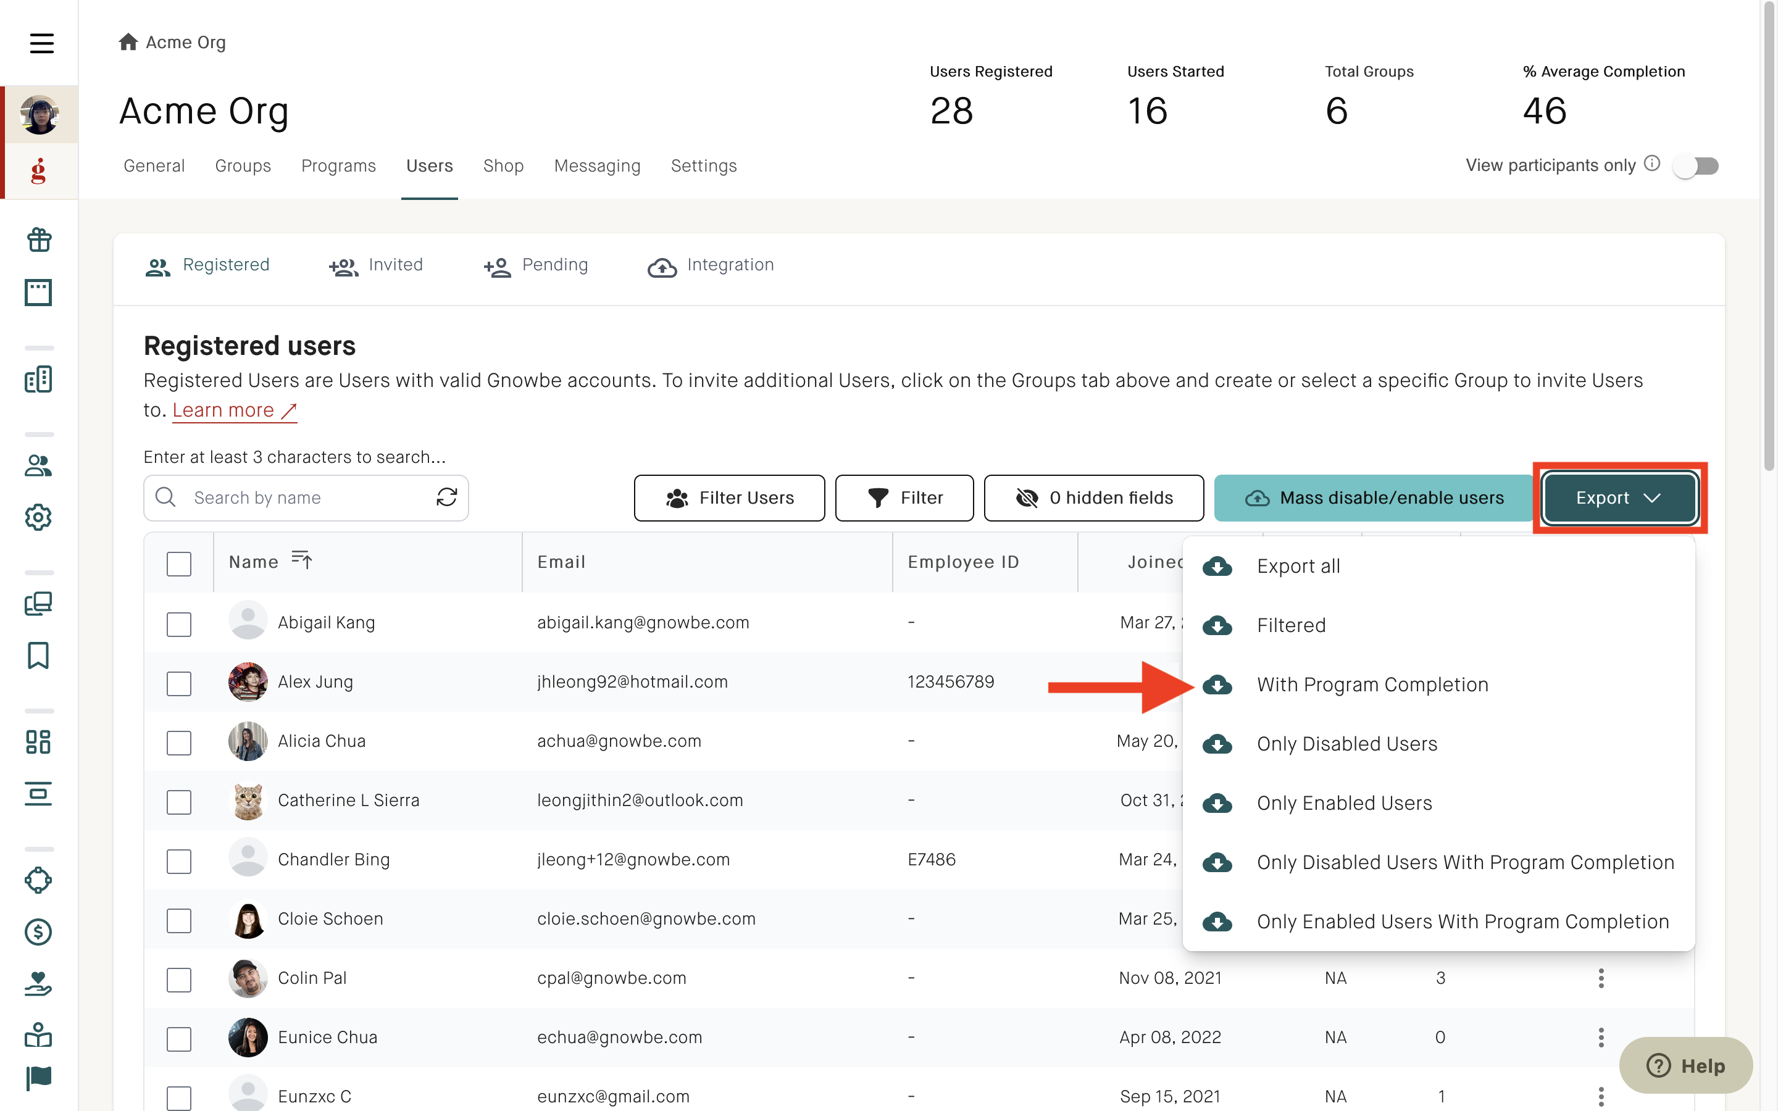Open the settings gear sidebar icon
Screen dimensions: 1778x1111
(x=38, y=517)
